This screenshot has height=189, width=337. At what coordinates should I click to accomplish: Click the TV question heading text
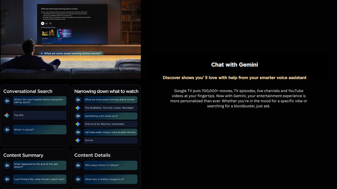[x=59, y=9]
